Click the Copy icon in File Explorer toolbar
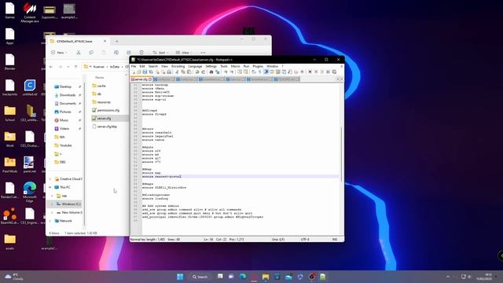Viewport: 503px width, 283px height. [x=91, y=53]
